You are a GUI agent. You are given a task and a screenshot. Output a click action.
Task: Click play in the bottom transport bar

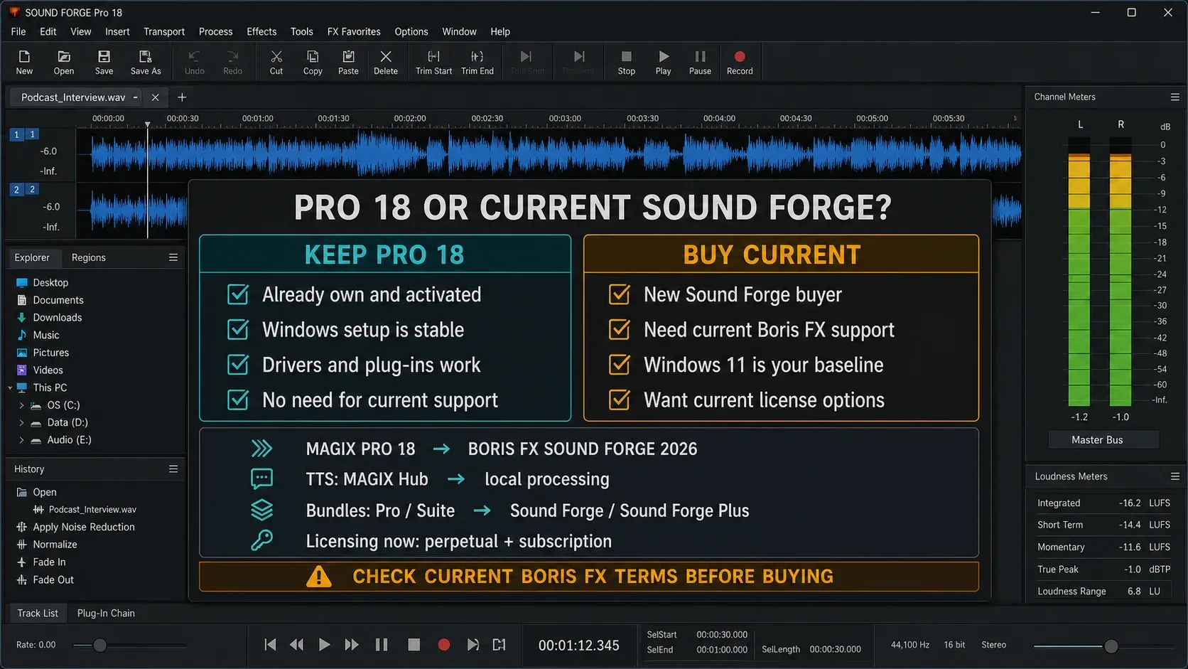324,645
